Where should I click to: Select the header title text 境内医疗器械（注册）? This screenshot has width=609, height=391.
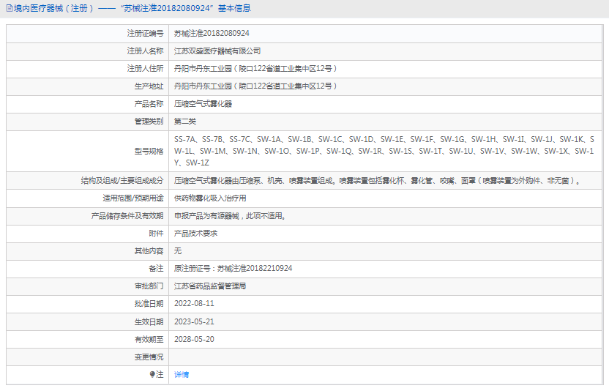(x=54, y=8)
